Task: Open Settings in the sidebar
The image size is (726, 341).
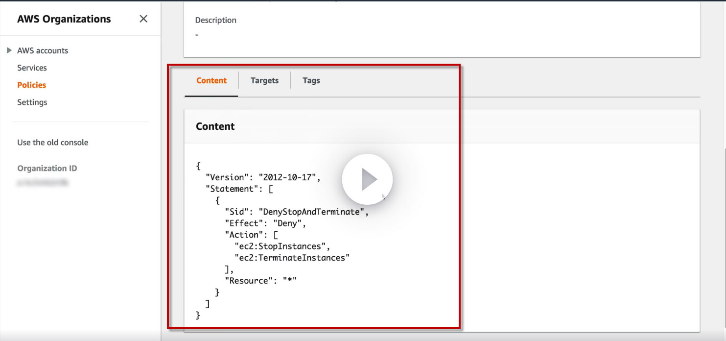Action: coord(32,102)
